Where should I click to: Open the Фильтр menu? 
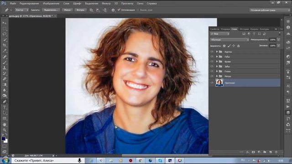tap(106, 3)
